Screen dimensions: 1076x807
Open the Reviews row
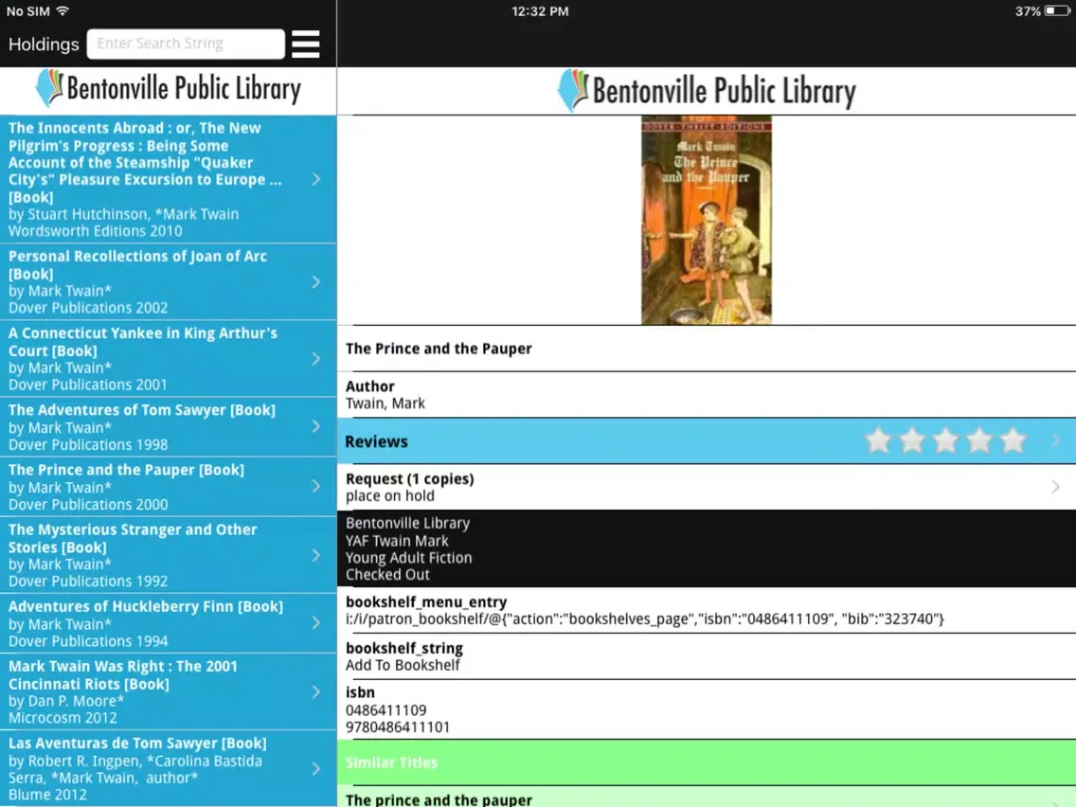[707, 440]
